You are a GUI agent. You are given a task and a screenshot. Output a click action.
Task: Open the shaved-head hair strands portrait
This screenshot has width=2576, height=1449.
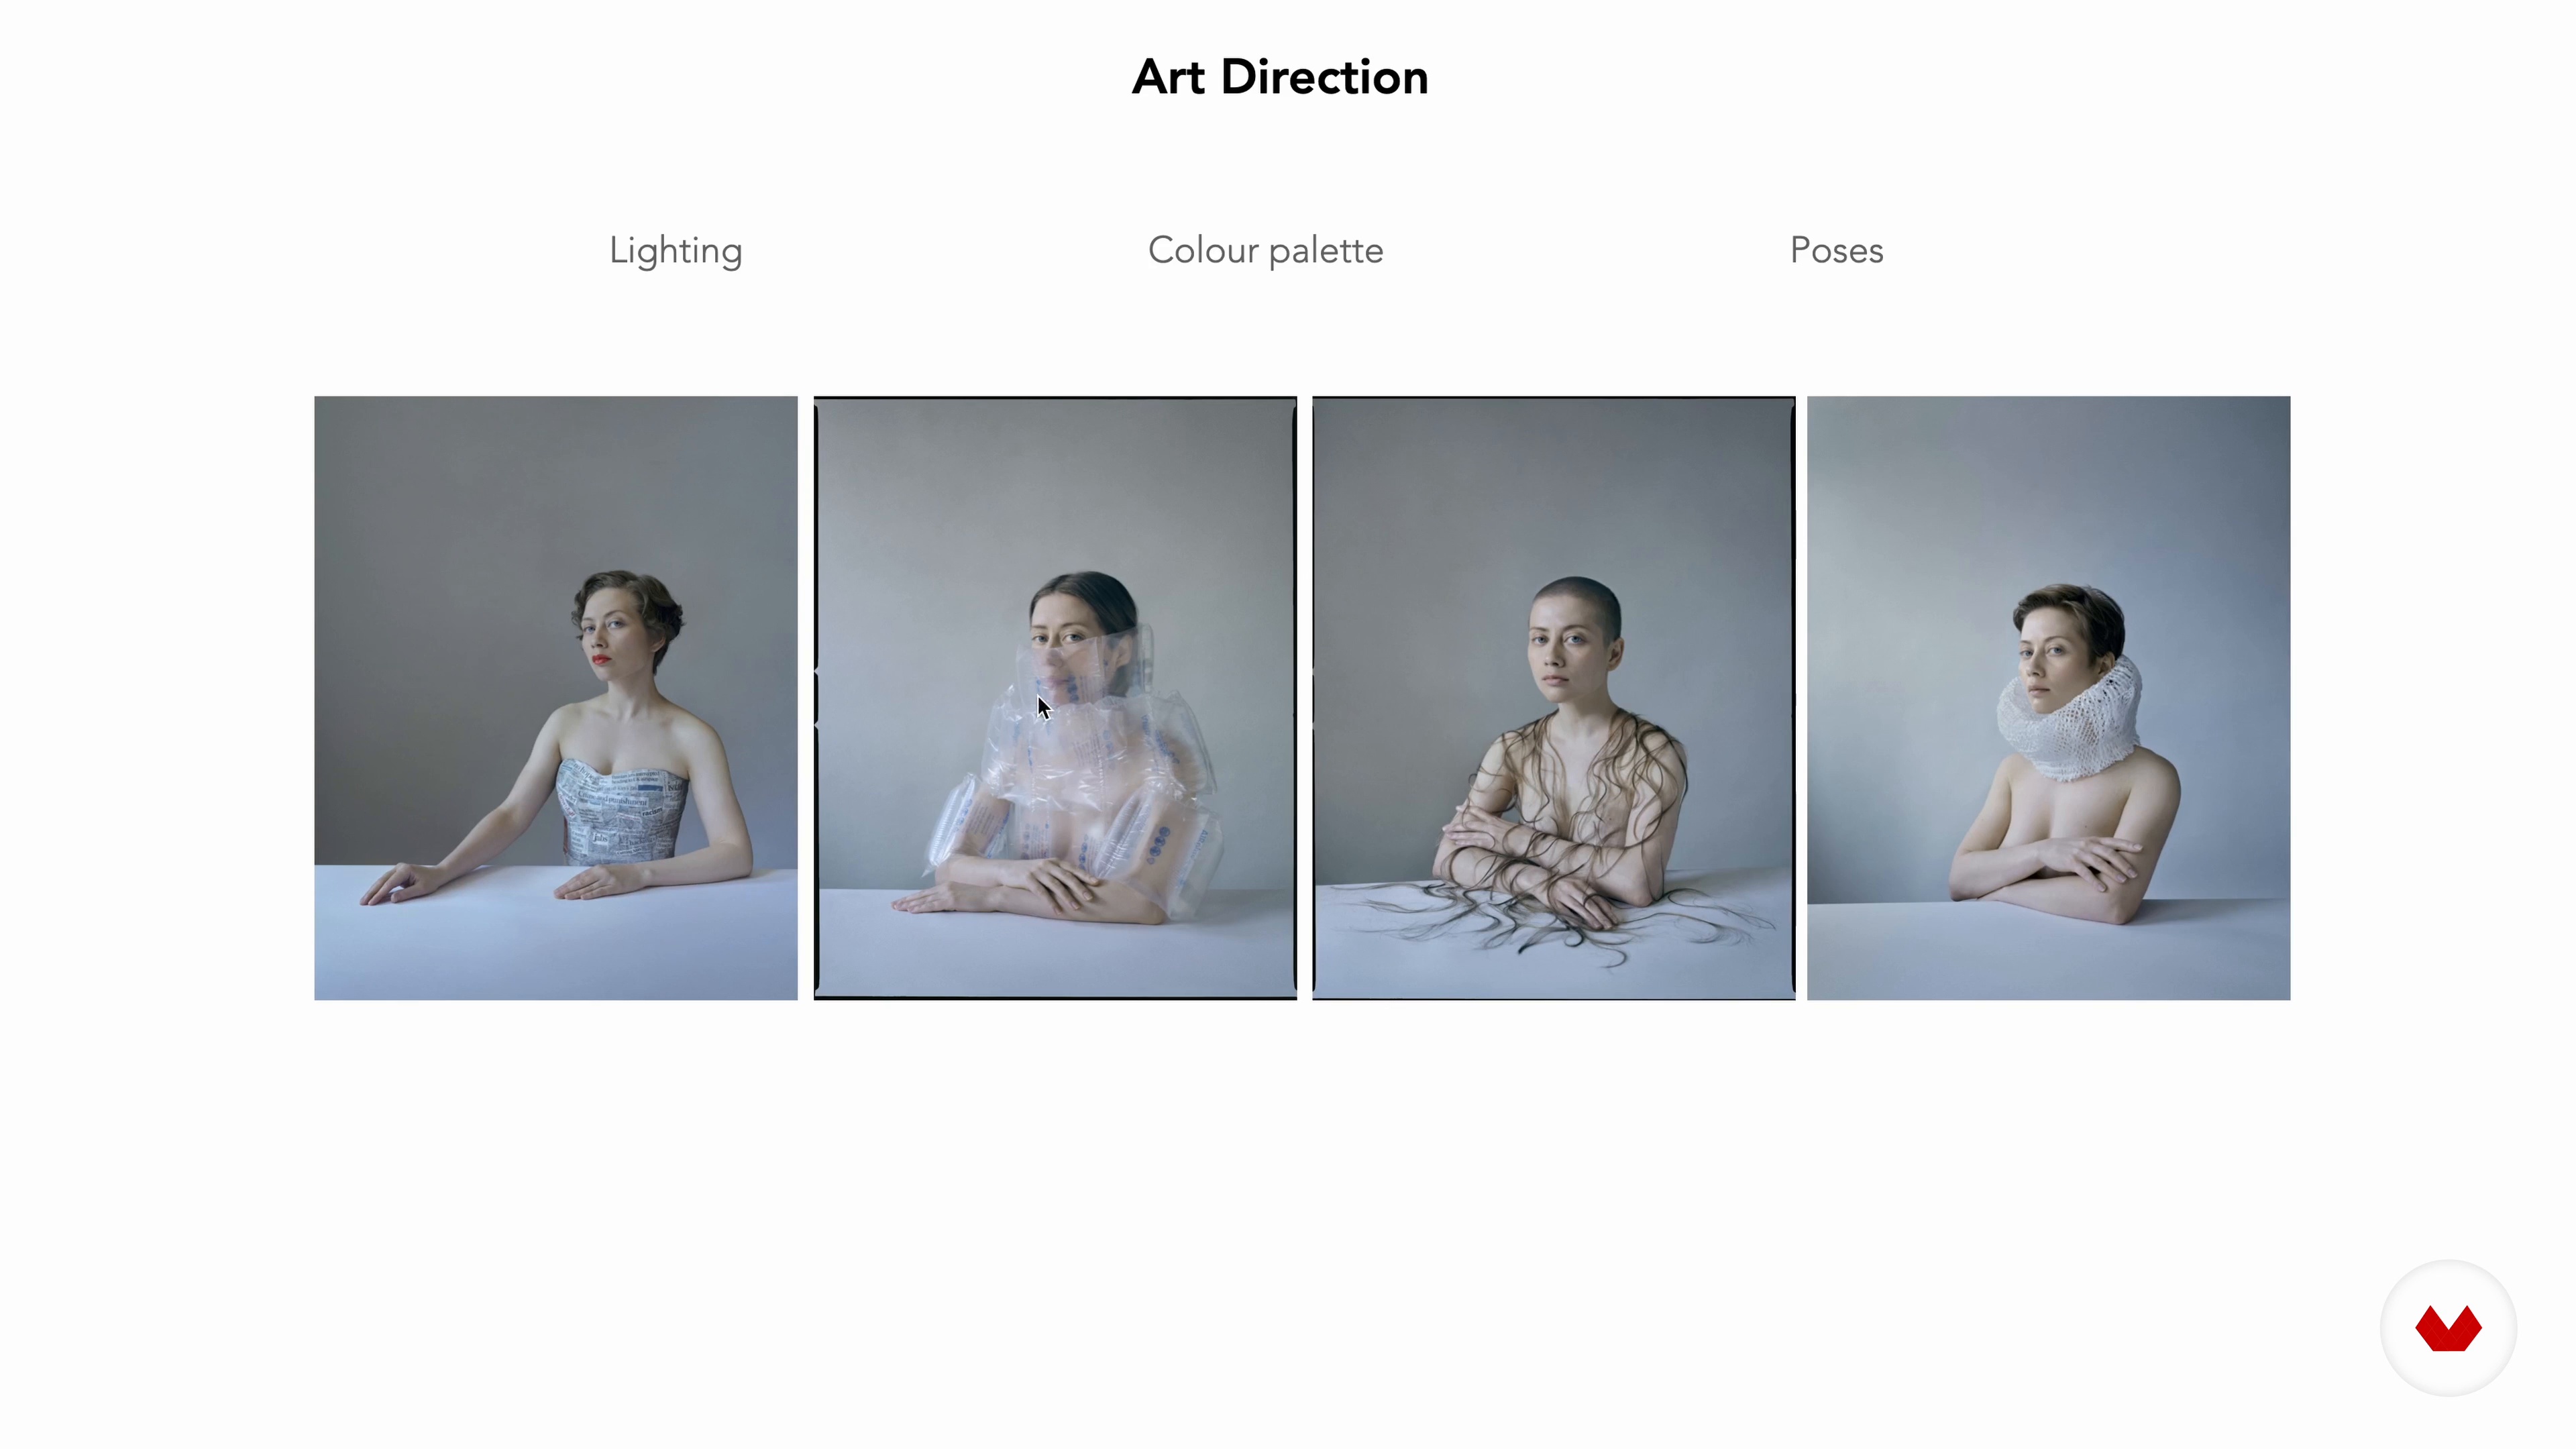tap(1553, 698)
